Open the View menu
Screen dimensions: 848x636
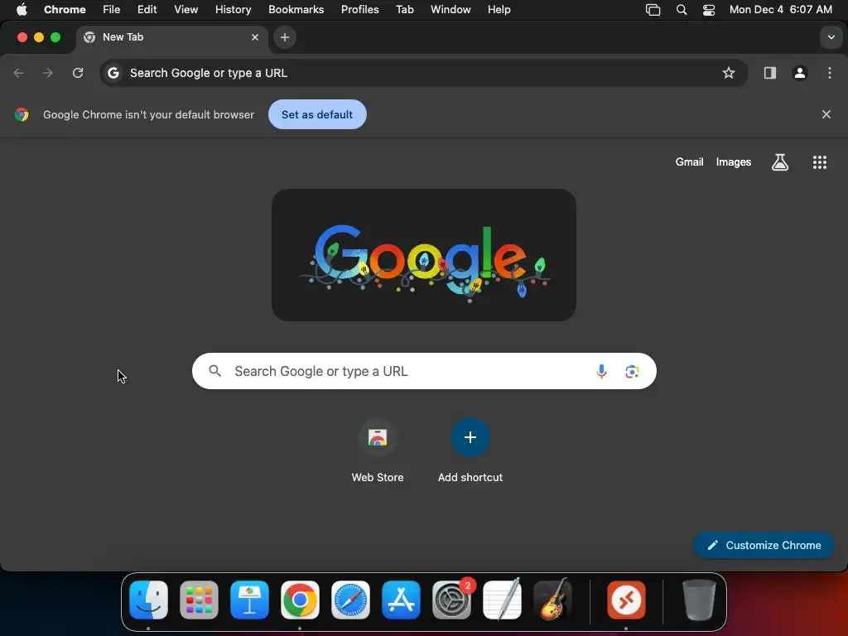click(x=185, y=10)
